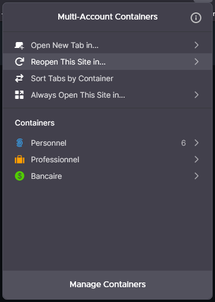The height and width of the screenshot is (302, 215).
Task: Open the info icon in the header
Action: (196, 18)
